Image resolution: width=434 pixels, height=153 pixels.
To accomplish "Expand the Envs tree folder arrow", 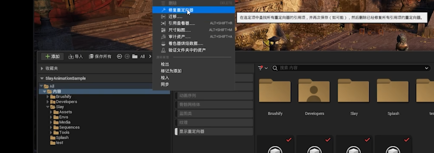I will (x=51, y=117).
